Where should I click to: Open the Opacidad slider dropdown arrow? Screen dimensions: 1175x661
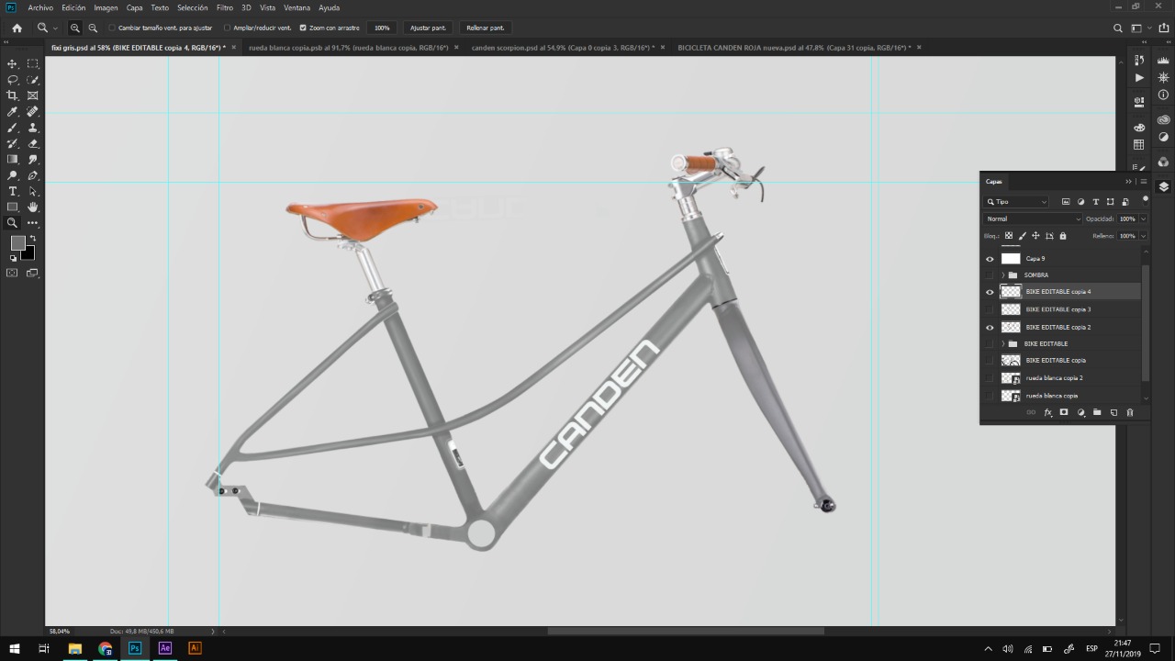(1142, 218)
